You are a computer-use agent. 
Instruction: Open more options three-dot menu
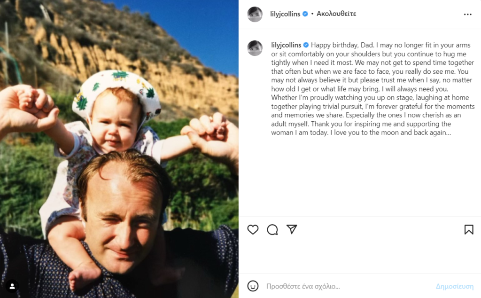coord(467,15)
